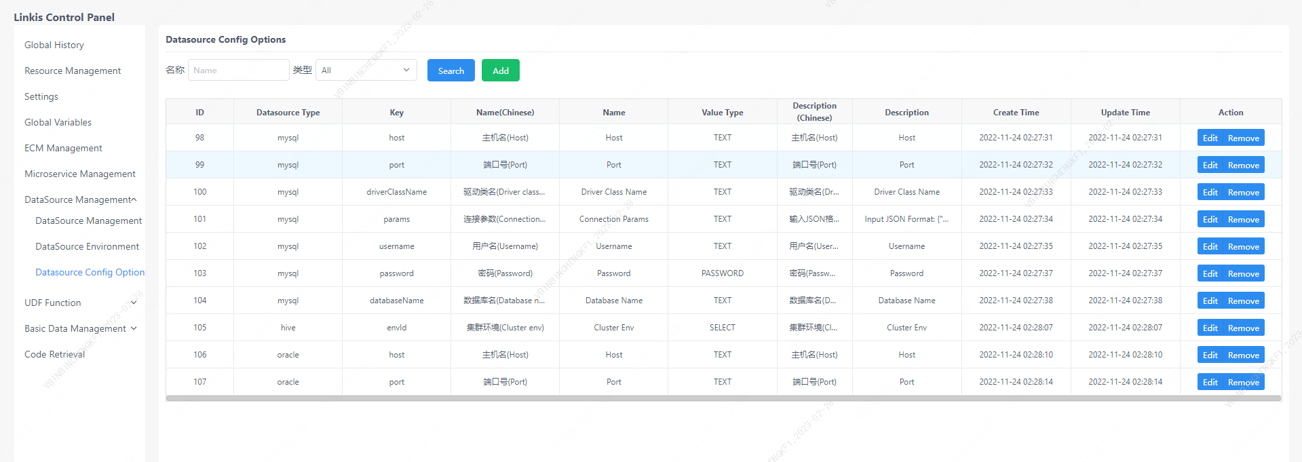
Task: Remove the oracle port row ID 107
Action: pyautogui.click(x=1243, y=382)
